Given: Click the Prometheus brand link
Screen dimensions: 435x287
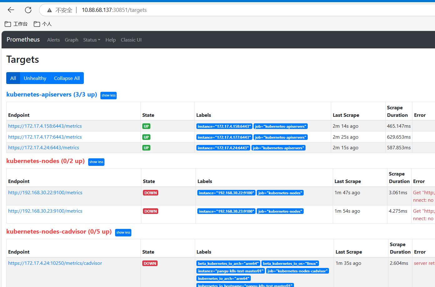Looking at the screenshot, I should pos(23,40).
